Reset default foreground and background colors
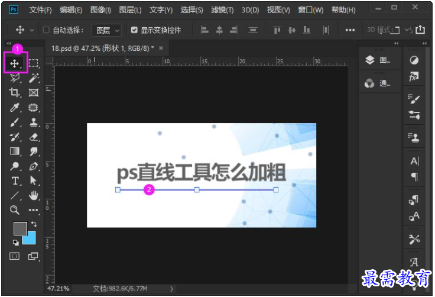Viewport: 435px width, 297px height. [x=16, y=243]
